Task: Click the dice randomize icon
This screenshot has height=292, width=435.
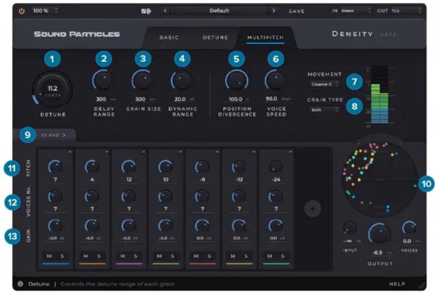Action: (x=146, y=11)
